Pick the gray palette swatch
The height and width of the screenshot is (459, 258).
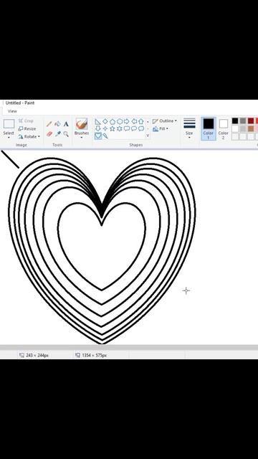click(x=243, y=121)
